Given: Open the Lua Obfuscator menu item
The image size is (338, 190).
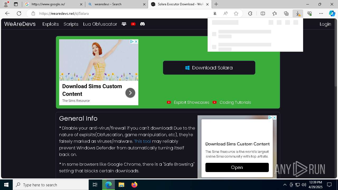Looking at the screenshot, I should coord(100,24).
